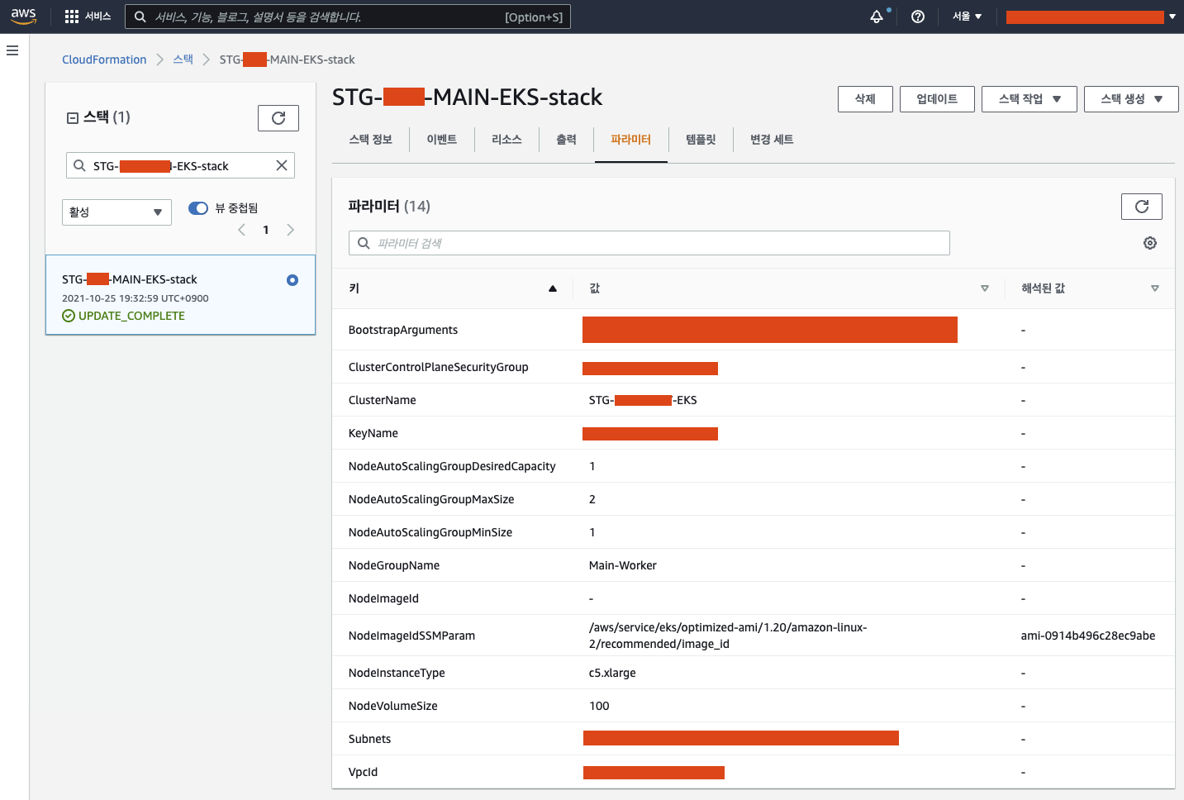Refresh the parameters table
The height and width of the screenshot is (800, 1184).
click(x=1142, y=207)
